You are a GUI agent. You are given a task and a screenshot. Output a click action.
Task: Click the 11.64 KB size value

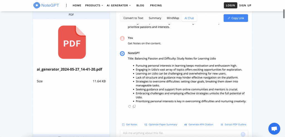99,81
